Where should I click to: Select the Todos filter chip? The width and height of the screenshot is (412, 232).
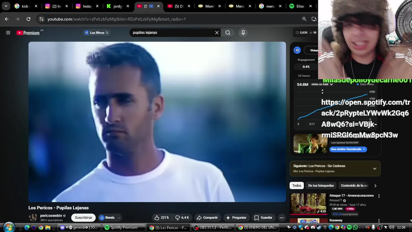[297, 186]
